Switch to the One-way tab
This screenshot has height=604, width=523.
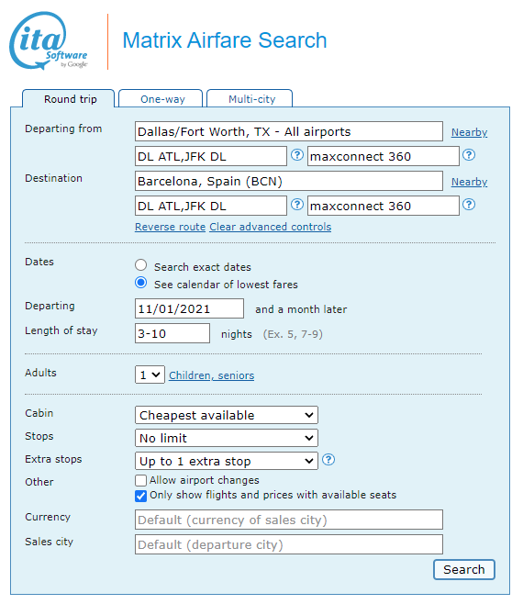[161, 98]
